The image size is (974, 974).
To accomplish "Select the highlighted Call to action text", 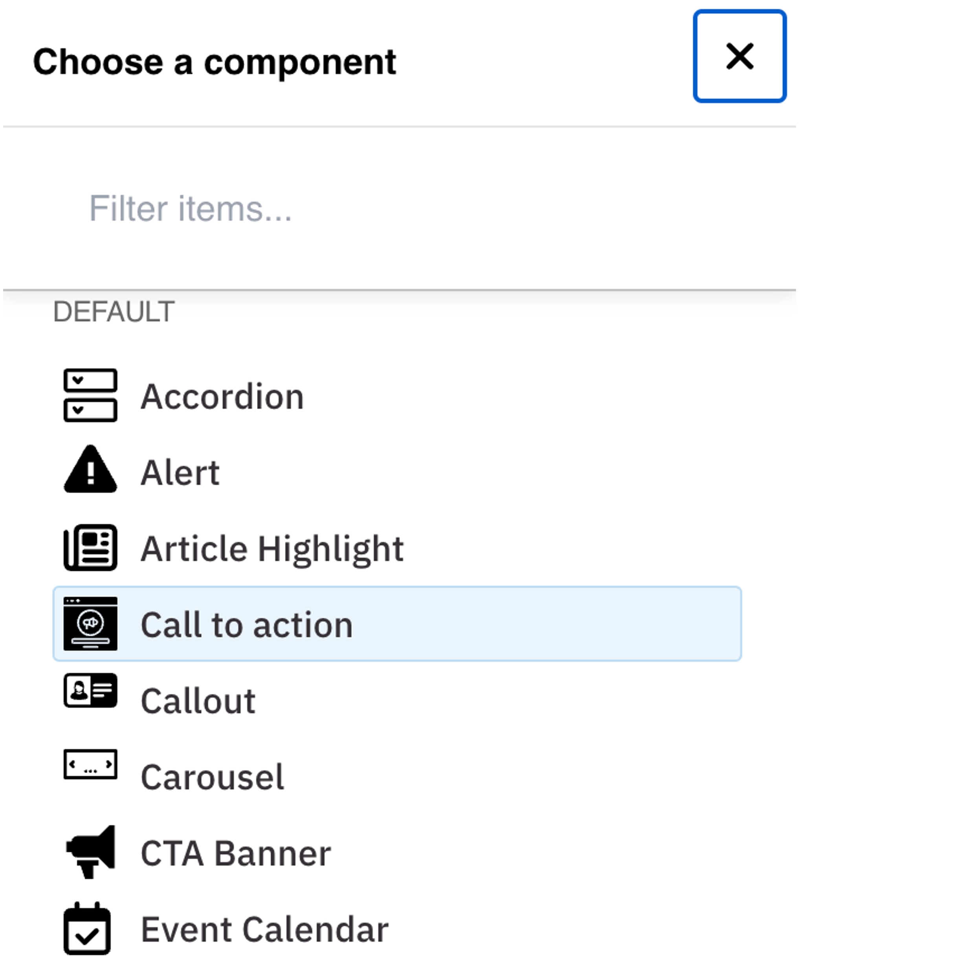I will tap(246, 625).
